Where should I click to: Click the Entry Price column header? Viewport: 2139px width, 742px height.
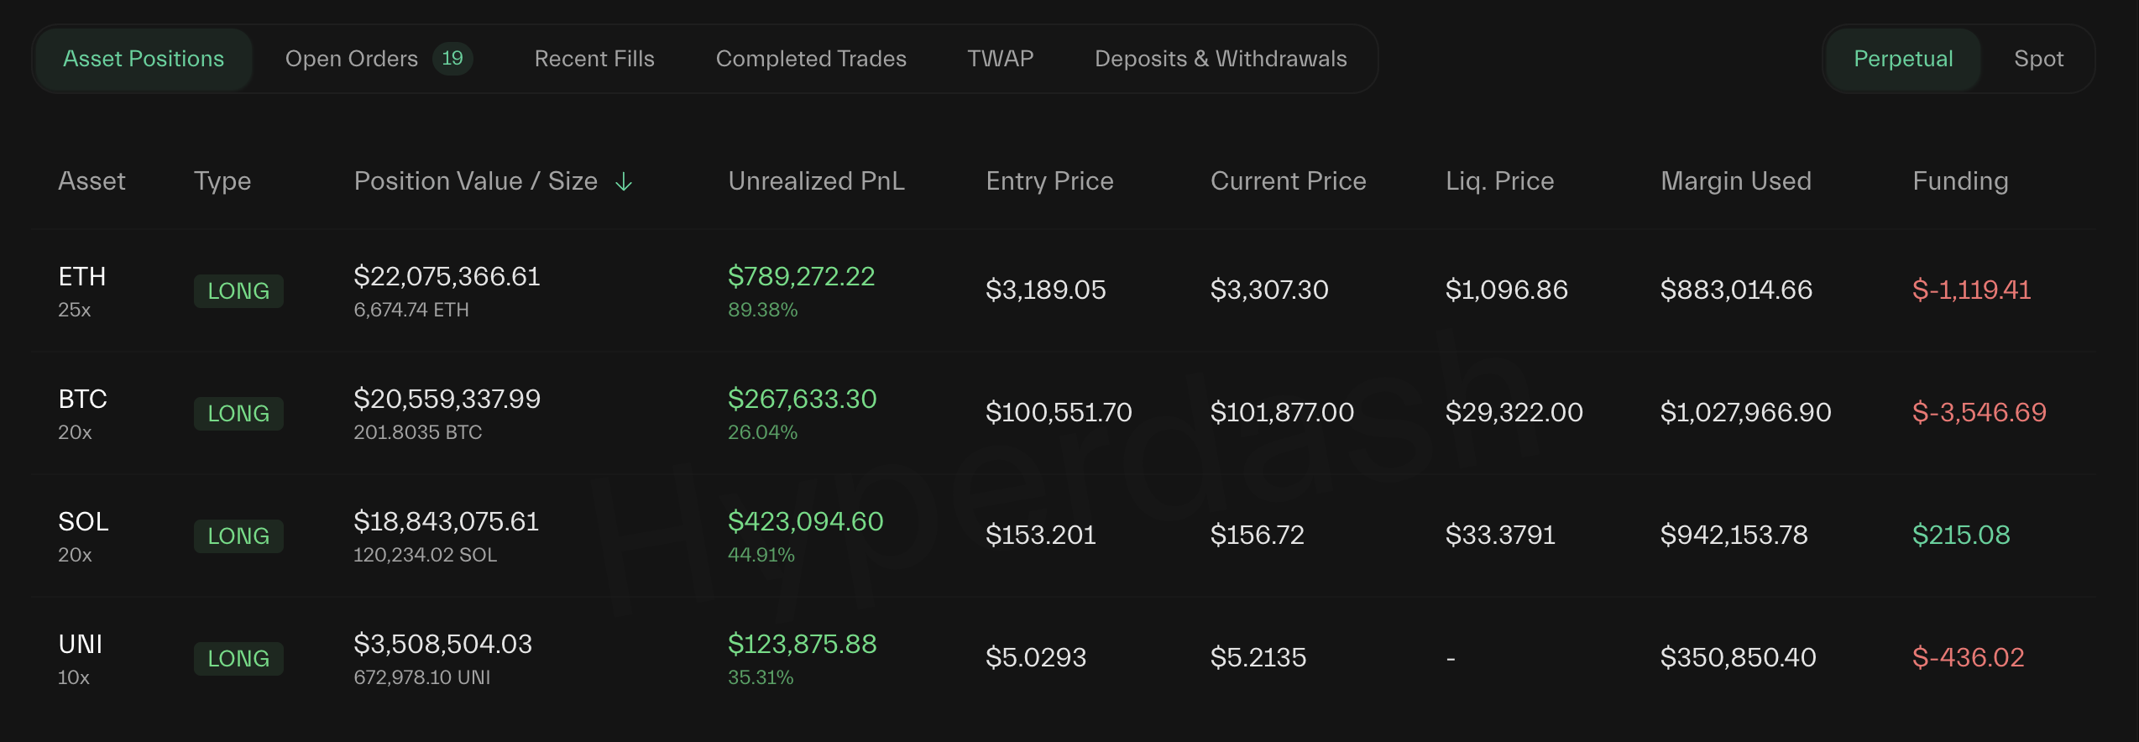click(x=1049, y=181)
